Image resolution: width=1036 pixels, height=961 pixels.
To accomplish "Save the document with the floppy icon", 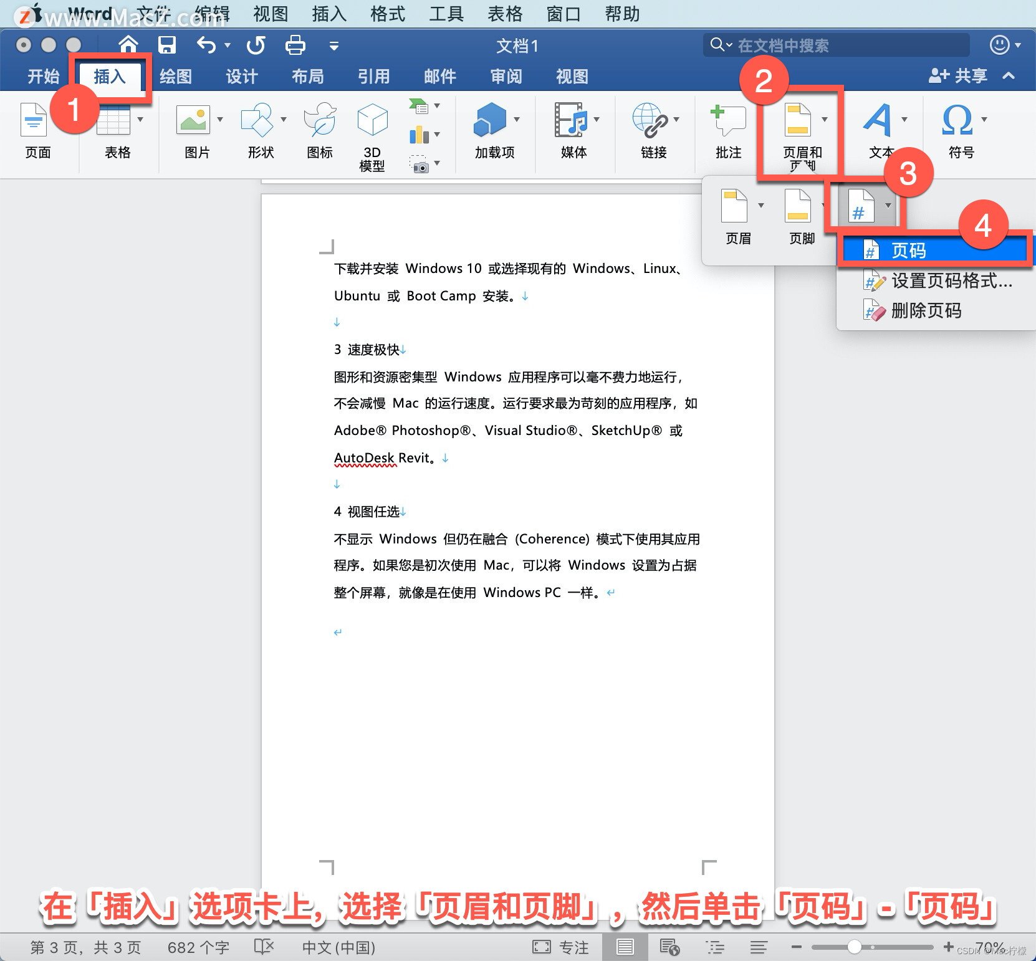I will coord(166,45).
